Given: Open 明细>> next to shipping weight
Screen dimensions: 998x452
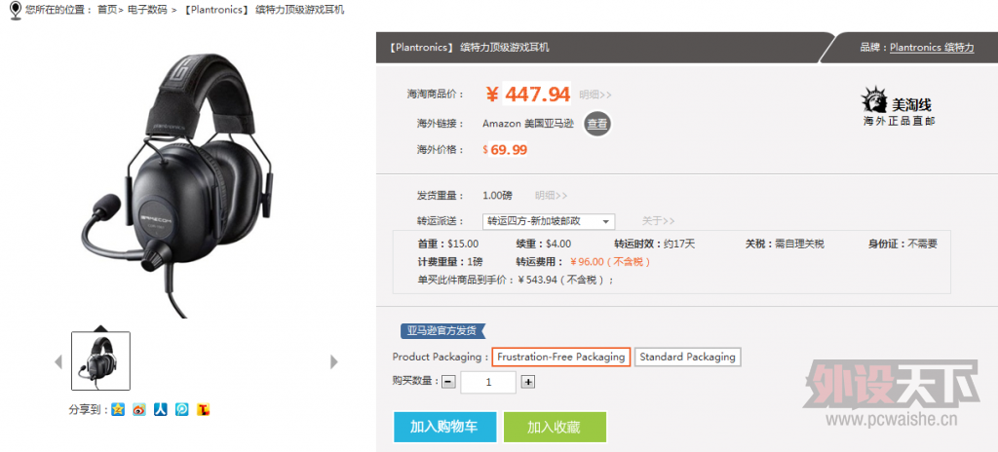Looking at the screenshot, I should (552, 196).
